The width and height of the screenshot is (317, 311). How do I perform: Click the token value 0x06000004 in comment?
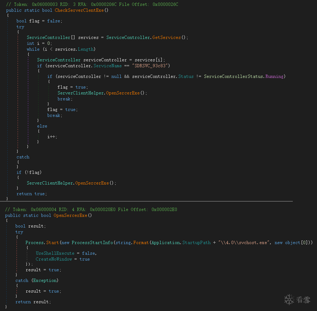43,210
